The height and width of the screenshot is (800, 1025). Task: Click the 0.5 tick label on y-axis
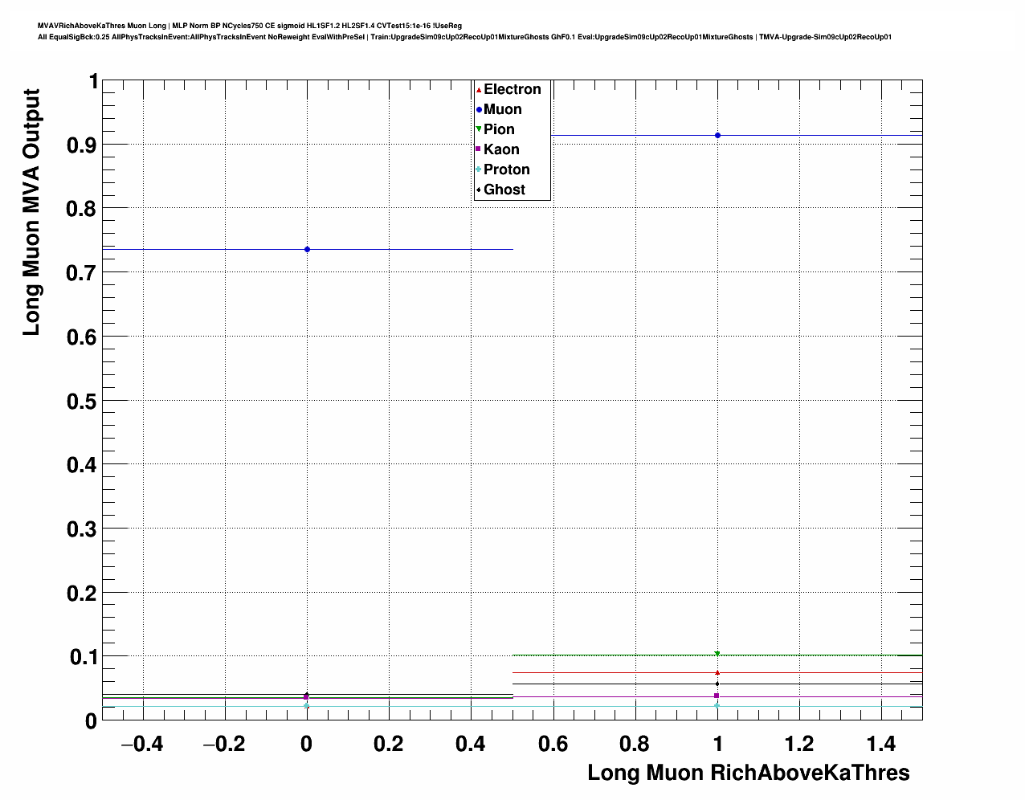point(81,401)
